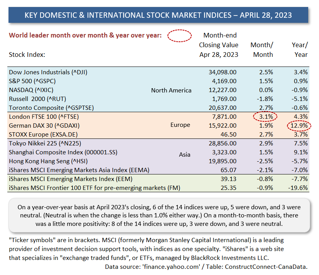
Task: Click EEMA closing value 65.07
Action: pyautogui.click(x=228, y=170)
